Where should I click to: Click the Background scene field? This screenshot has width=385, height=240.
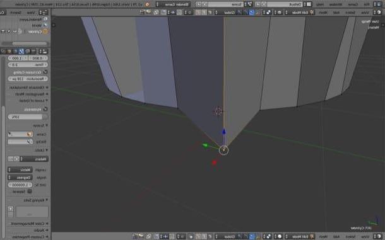pos(20,142)
